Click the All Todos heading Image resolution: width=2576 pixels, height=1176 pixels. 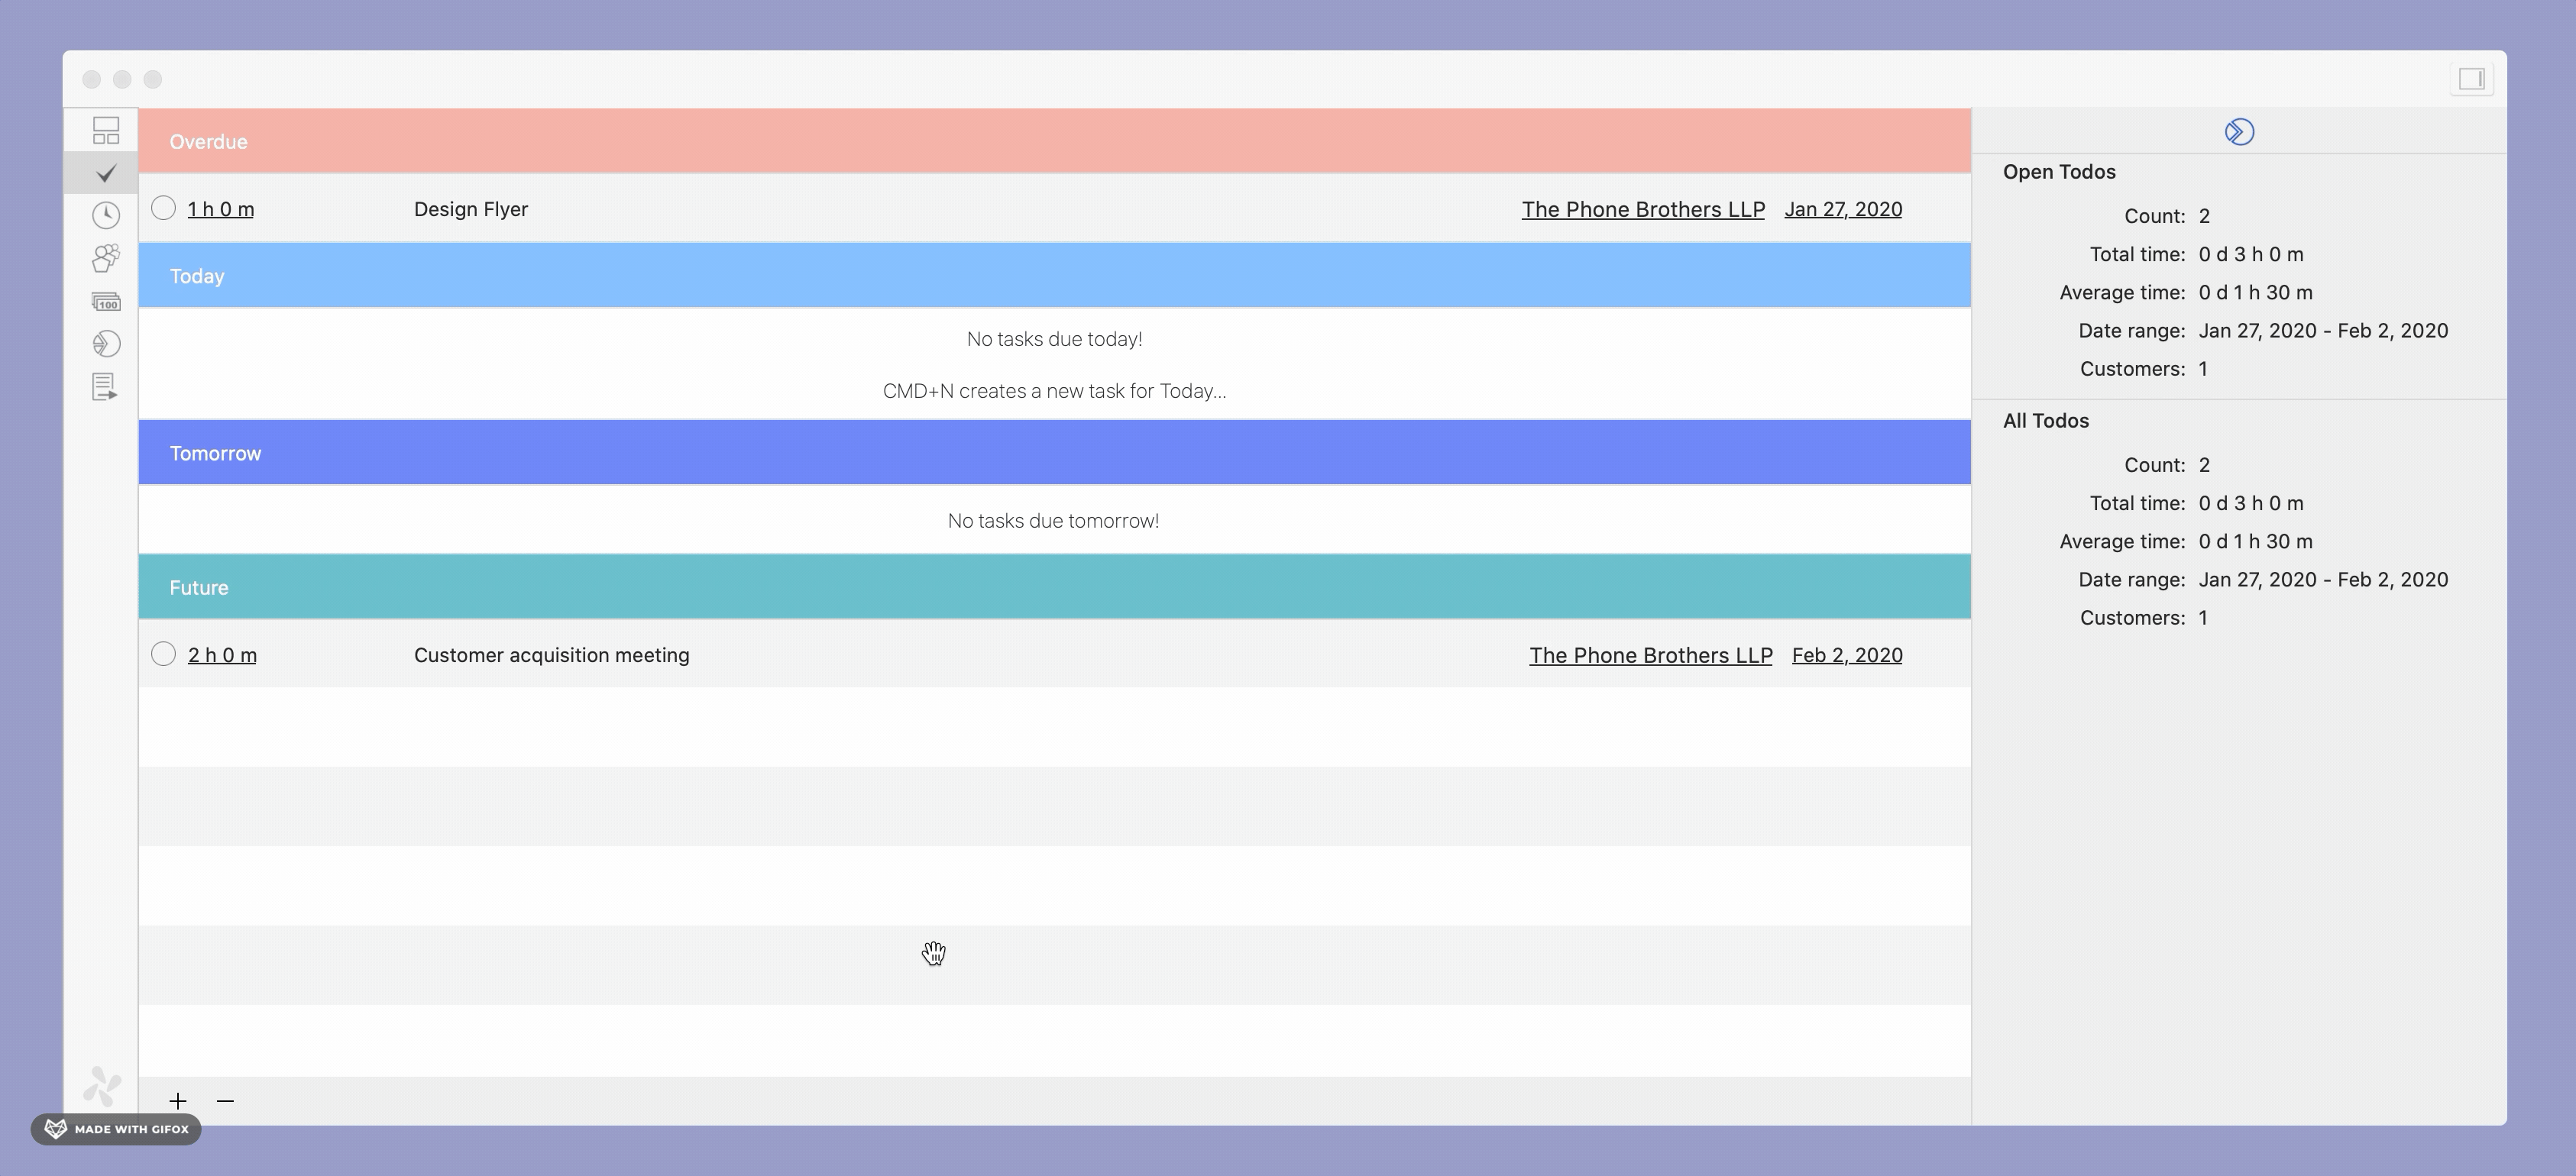(2046, 421)
